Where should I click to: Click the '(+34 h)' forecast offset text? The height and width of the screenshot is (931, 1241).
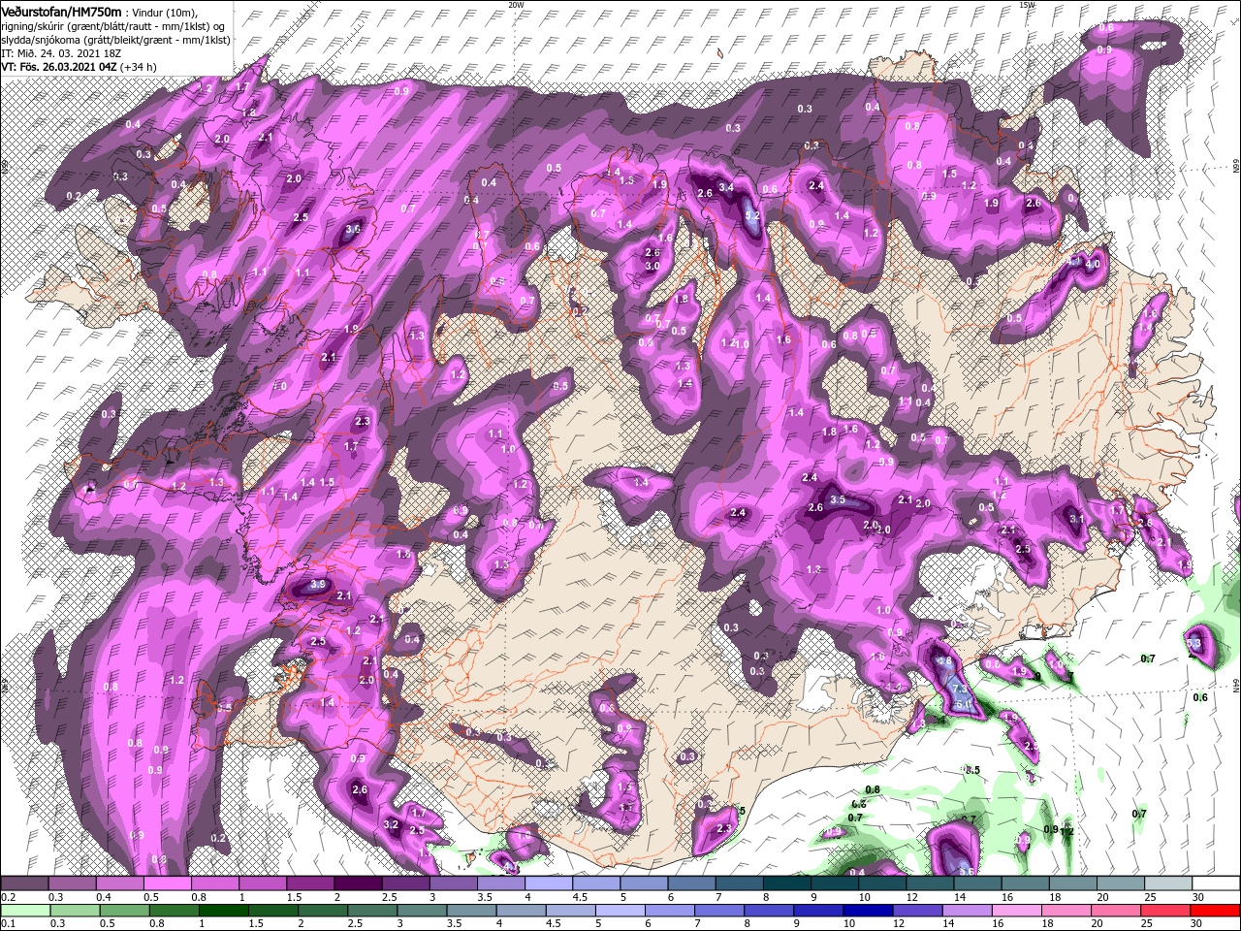[139, 67]
